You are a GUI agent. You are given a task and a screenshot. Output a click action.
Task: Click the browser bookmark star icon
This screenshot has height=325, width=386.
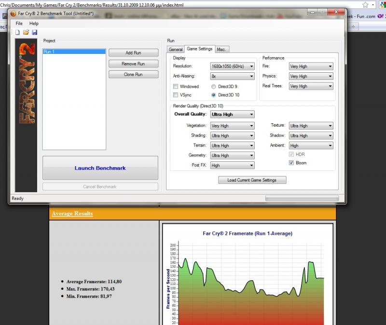tap(365, 5)
